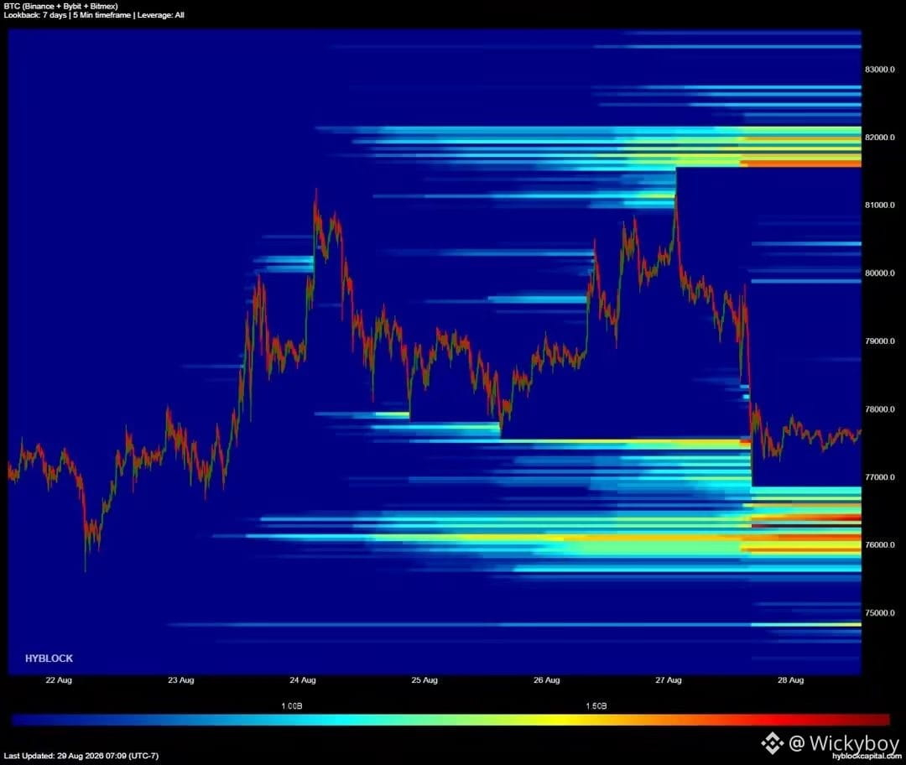Click the liquidation color gradient bar
The image size is (906, 765).
[450, 720]
